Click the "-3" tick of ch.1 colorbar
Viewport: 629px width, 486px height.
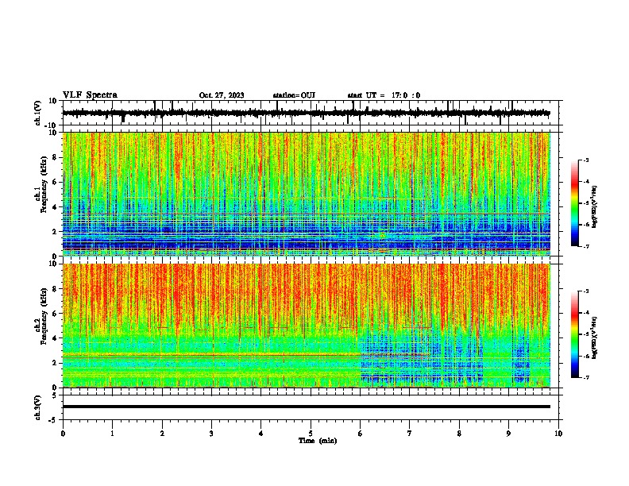[x=586, y=160]
